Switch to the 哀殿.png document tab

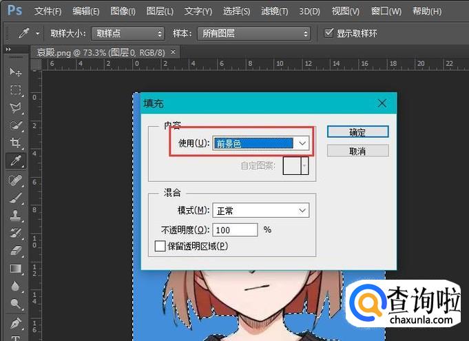pos(101,52)
